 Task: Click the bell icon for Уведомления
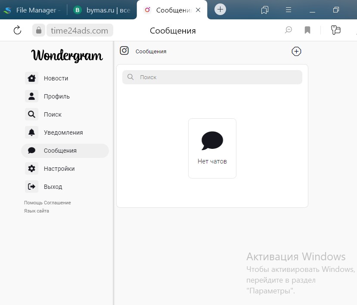pos(31,132)
